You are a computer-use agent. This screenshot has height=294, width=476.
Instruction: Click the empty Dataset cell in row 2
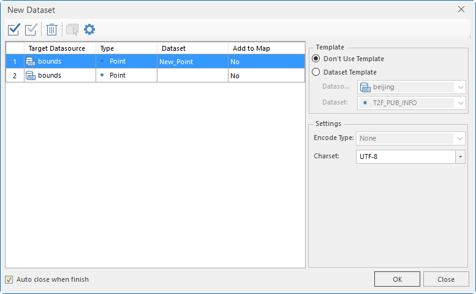click(x=192, y=76)
